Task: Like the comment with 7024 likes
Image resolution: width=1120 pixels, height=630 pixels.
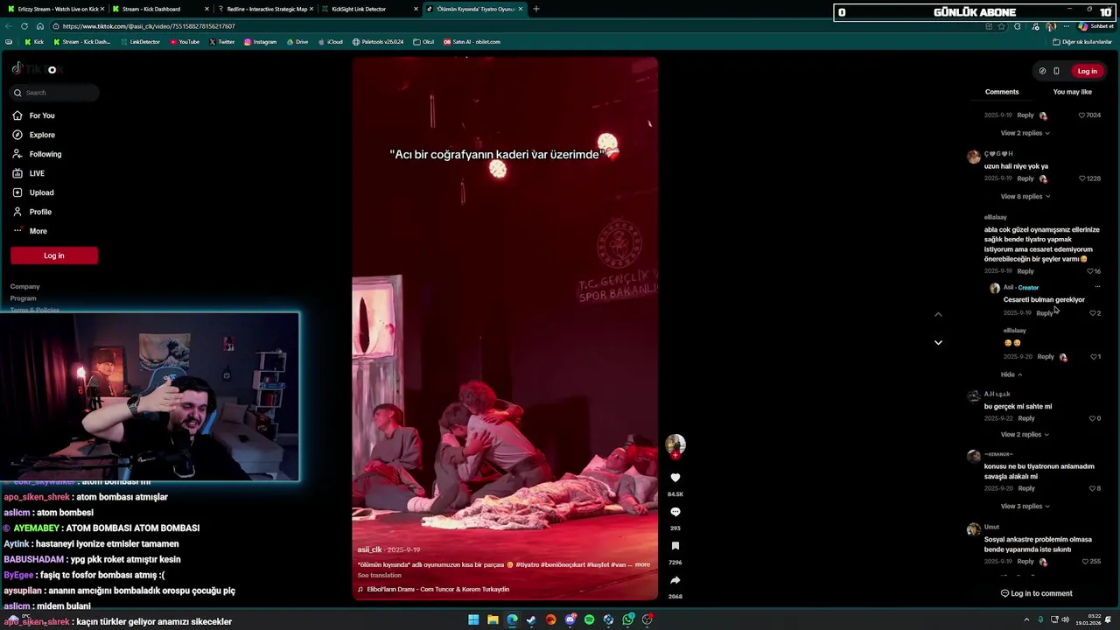Action: [1081, 115]
